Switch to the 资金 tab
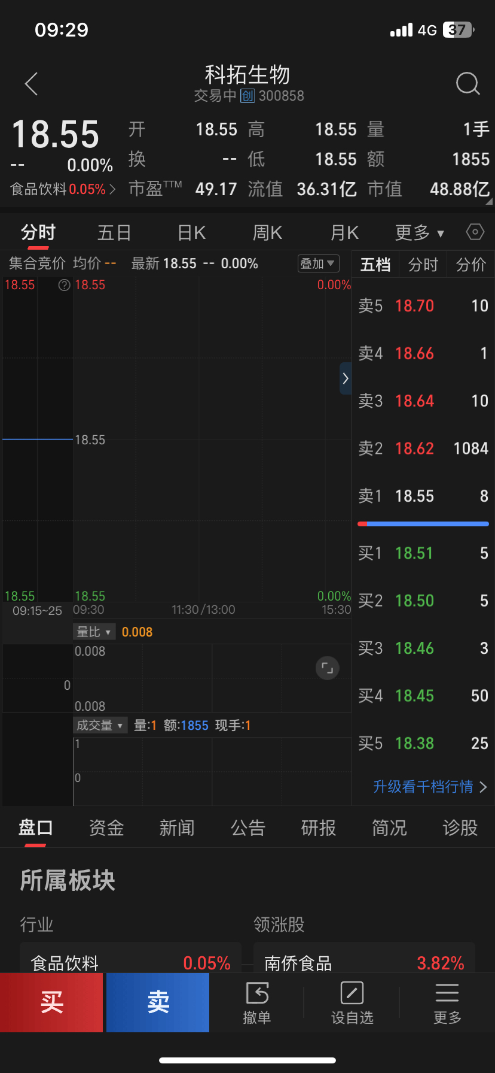The width and height of the screenshot is (495, 1073). tap(106, 828)
